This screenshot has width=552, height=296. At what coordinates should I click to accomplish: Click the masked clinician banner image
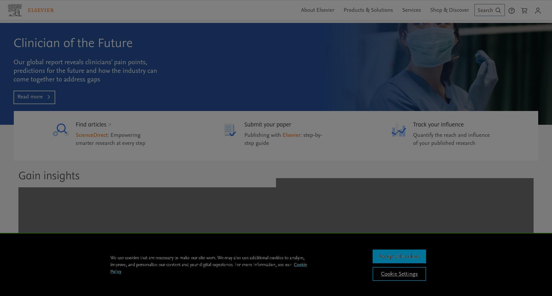pyautogui.click(x=437, y=67)
